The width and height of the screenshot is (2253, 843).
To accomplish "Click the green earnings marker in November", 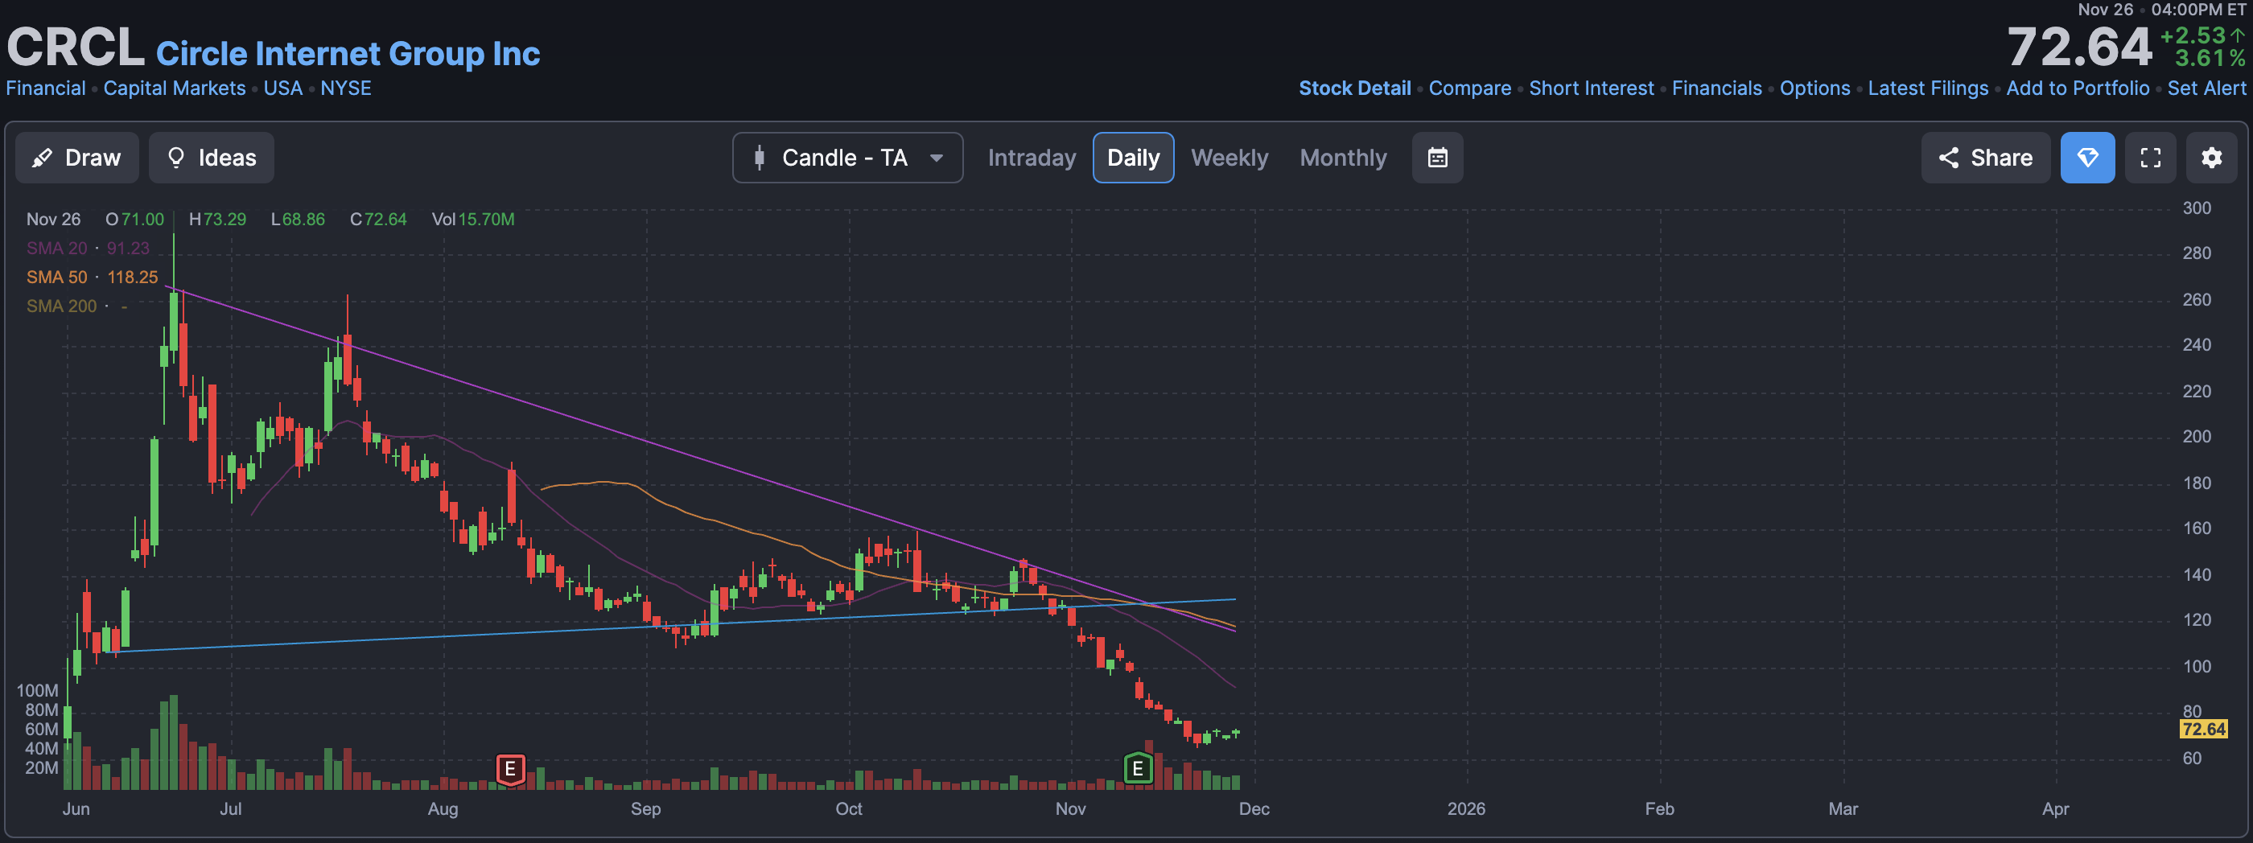I will point(1138,769).
